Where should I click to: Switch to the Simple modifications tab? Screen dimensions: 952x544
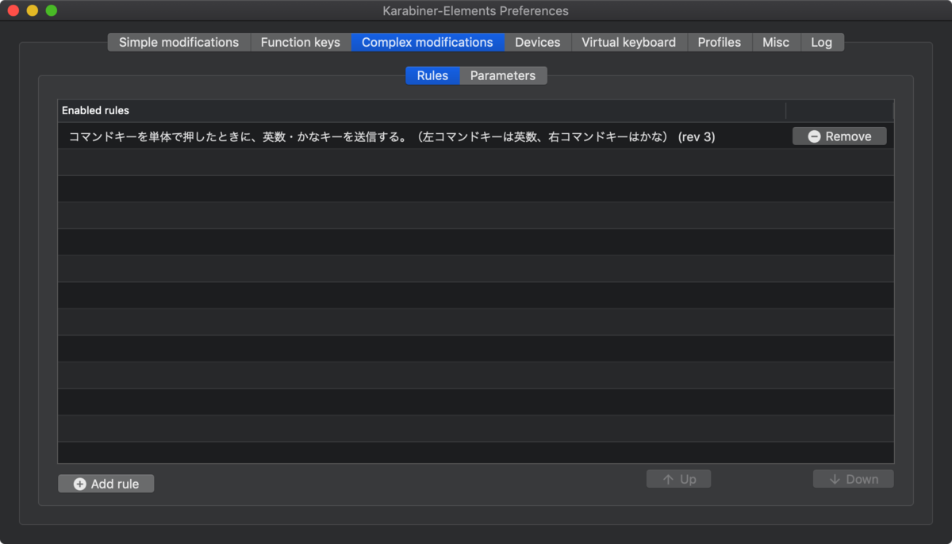pos(178,42)
